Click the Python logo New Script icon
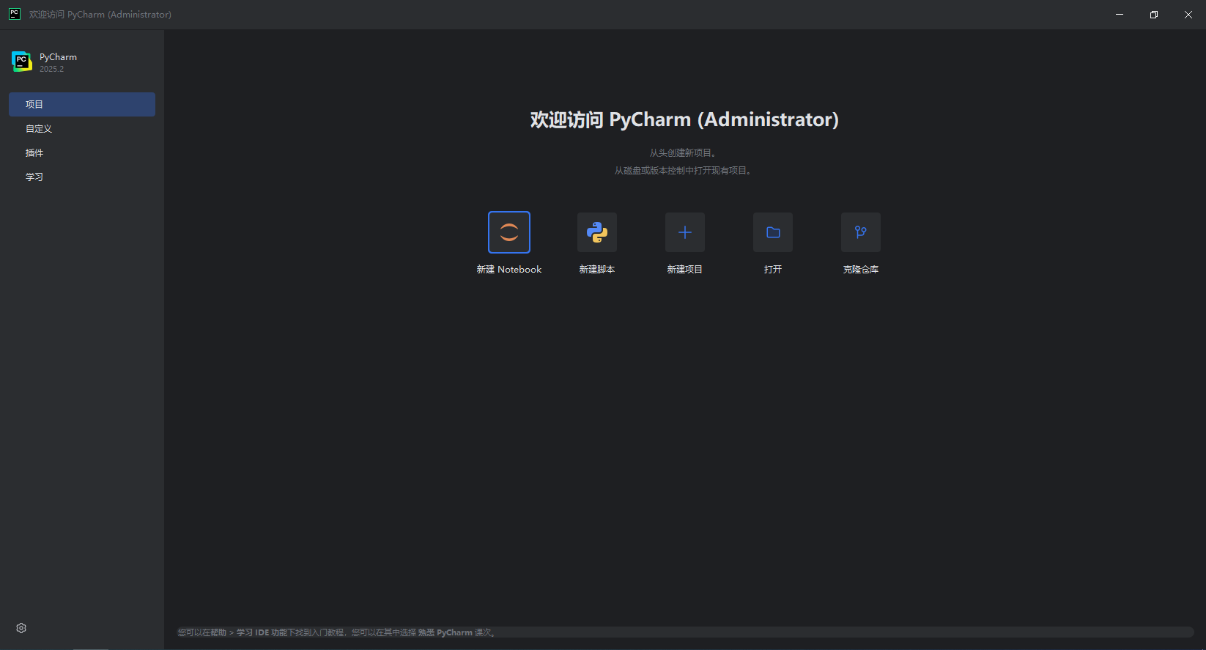Viewport: 1206px width, 650px height. (597, 232)
